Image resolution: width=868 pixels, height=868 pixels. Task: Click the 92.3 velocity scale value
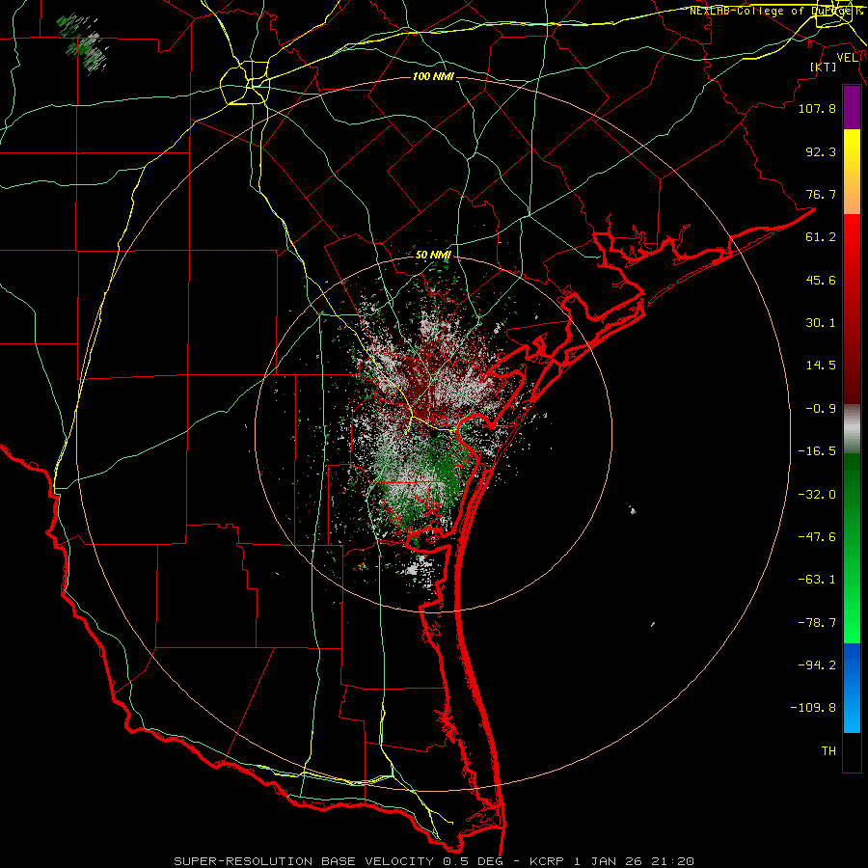(821, 151)
